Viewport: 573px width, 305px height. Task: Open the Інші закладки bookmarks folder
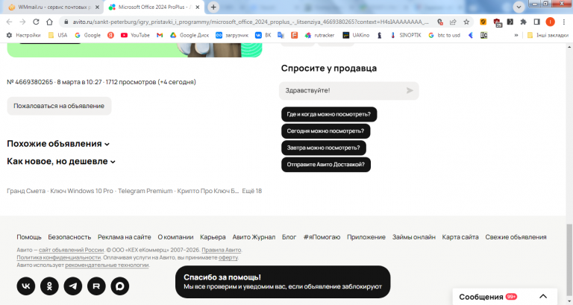click(548, 35)
